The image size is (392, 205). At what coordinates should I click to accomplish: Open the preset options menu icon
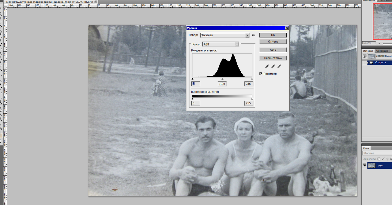click(254, 35)
